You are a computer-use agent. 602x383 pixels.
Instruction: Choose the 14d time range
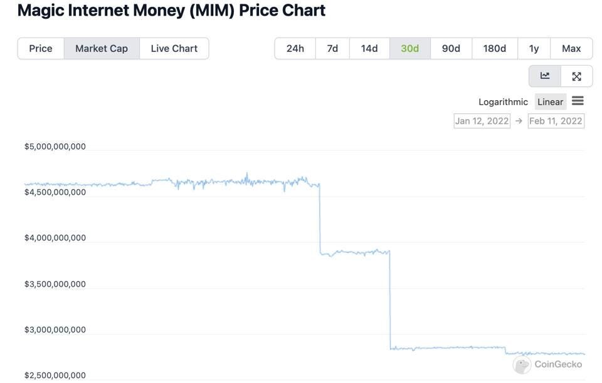pos(369,49)
